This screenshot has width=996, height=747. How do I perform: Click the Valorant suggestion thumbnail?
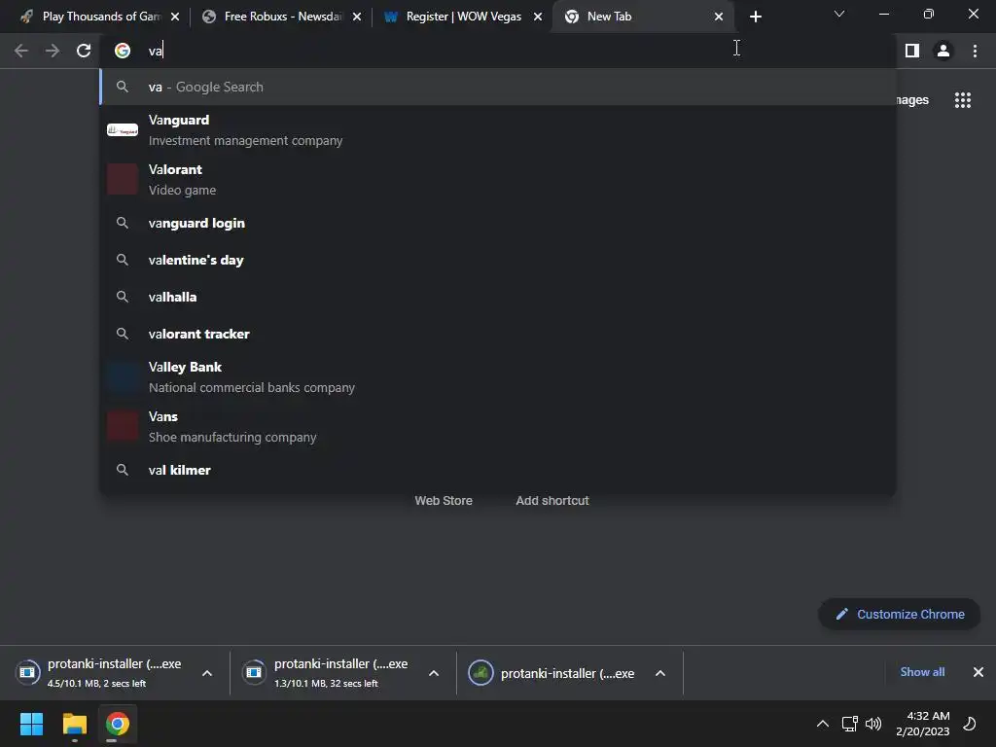point(123,179)
